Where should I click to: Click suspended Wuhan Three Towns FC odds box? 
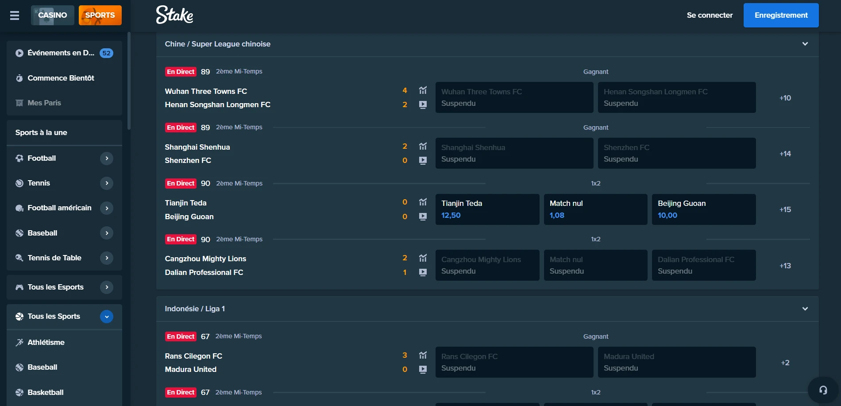(x=514, y=97)
